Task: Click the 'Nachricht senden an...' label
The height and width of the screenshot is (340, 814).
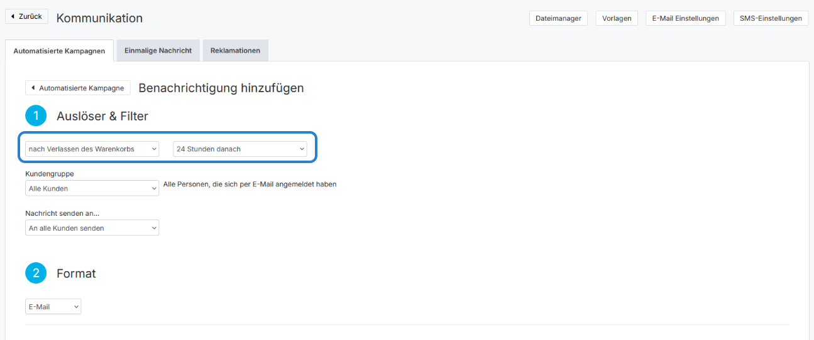Action: click(62, 213)
